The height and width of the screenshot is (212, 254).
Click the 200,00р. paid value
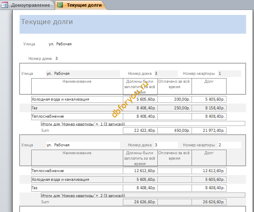pyautogui.click(x=174, y=99)
